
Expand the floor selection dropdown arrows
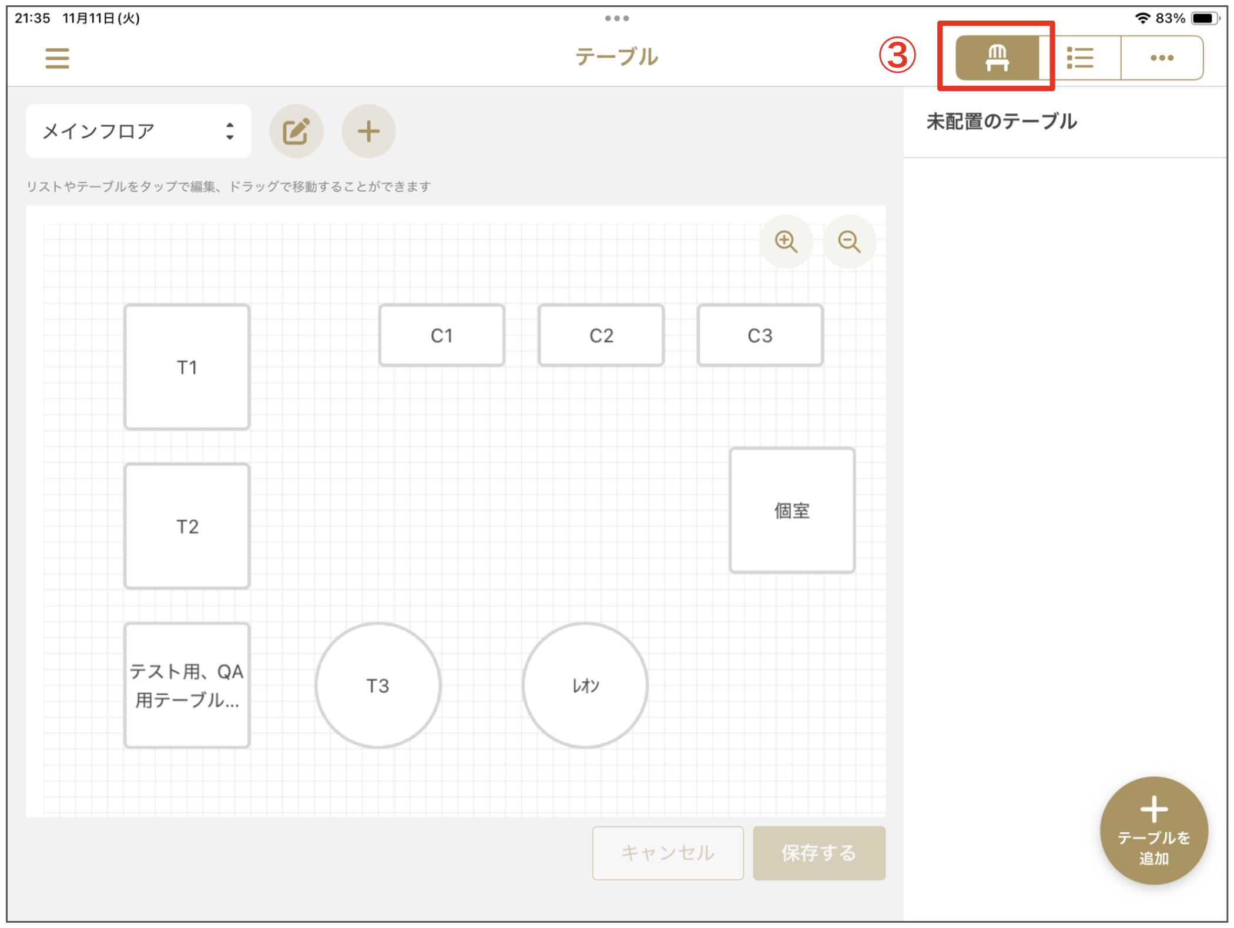229,130
